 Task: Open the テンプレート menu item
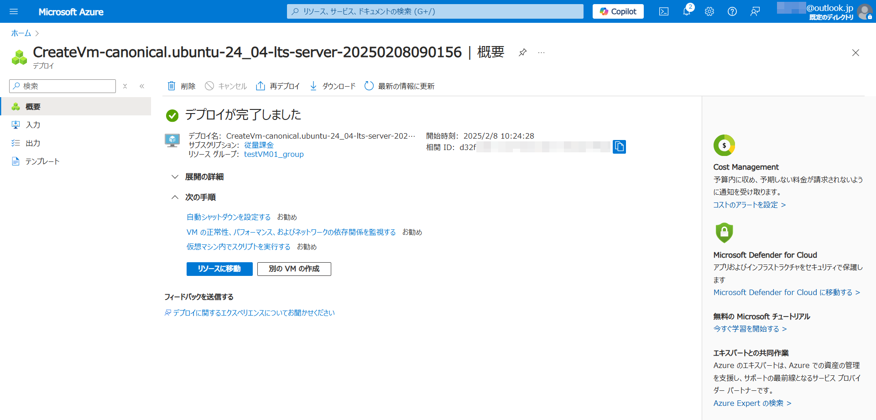(x=42, y=161)
